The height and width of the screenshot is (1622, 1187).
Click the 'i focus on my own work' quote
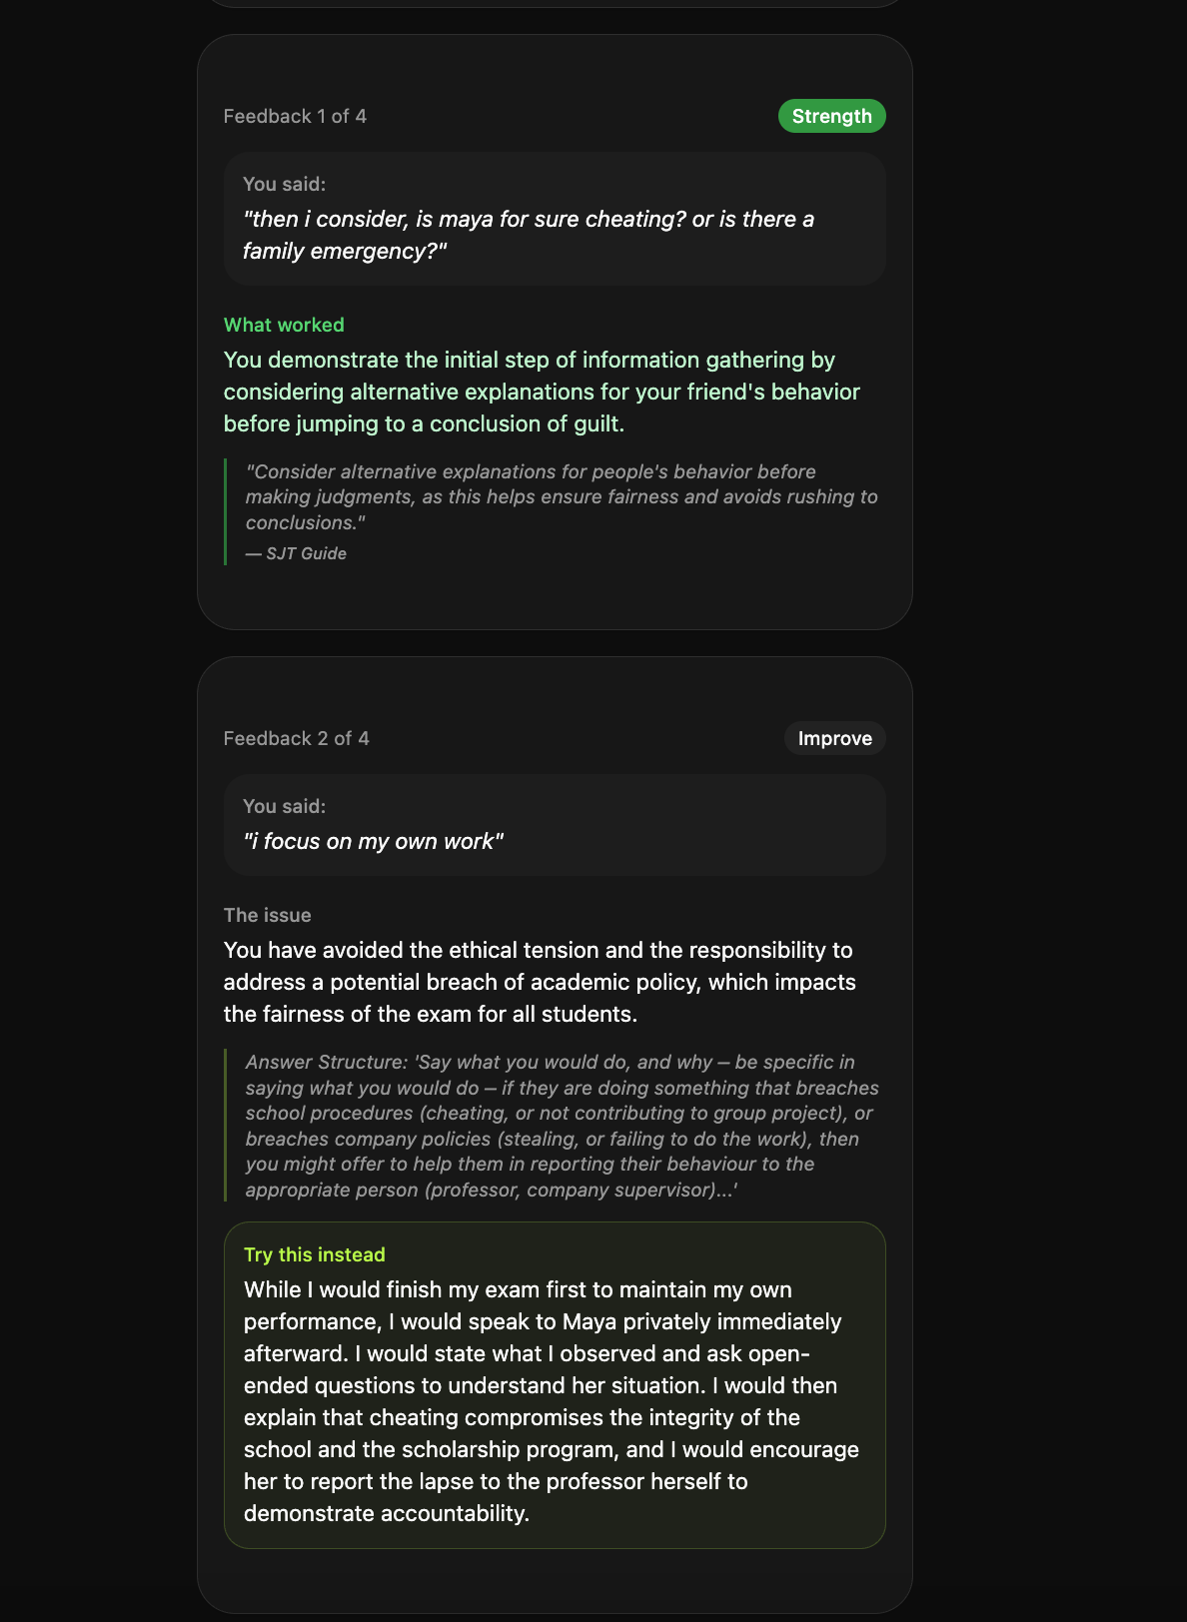click(x=374, y=842)
